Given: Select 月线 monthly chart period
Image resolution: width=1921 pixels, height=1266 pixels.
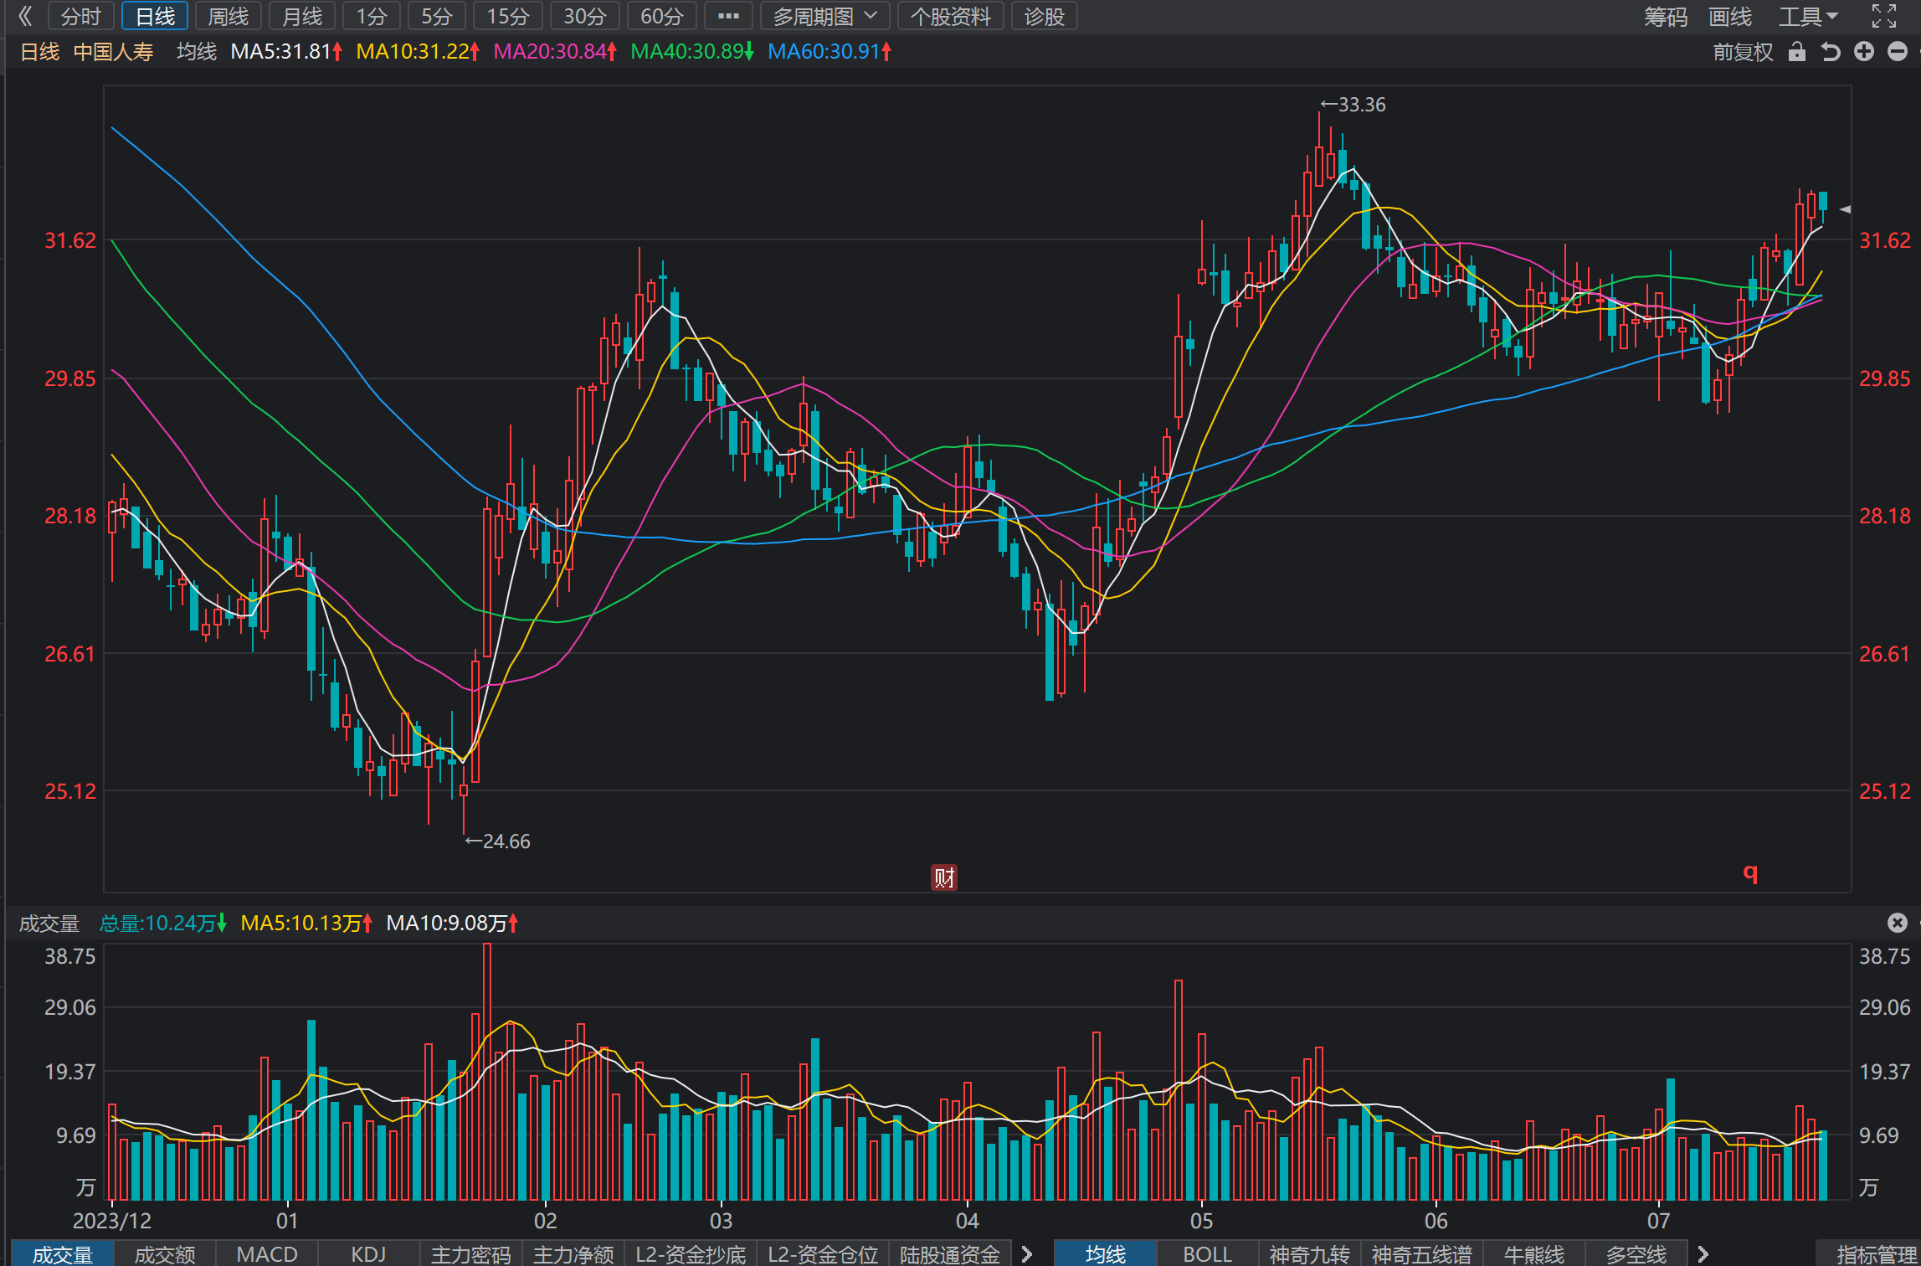Looking at the screenshot, I should pos(302,16).
